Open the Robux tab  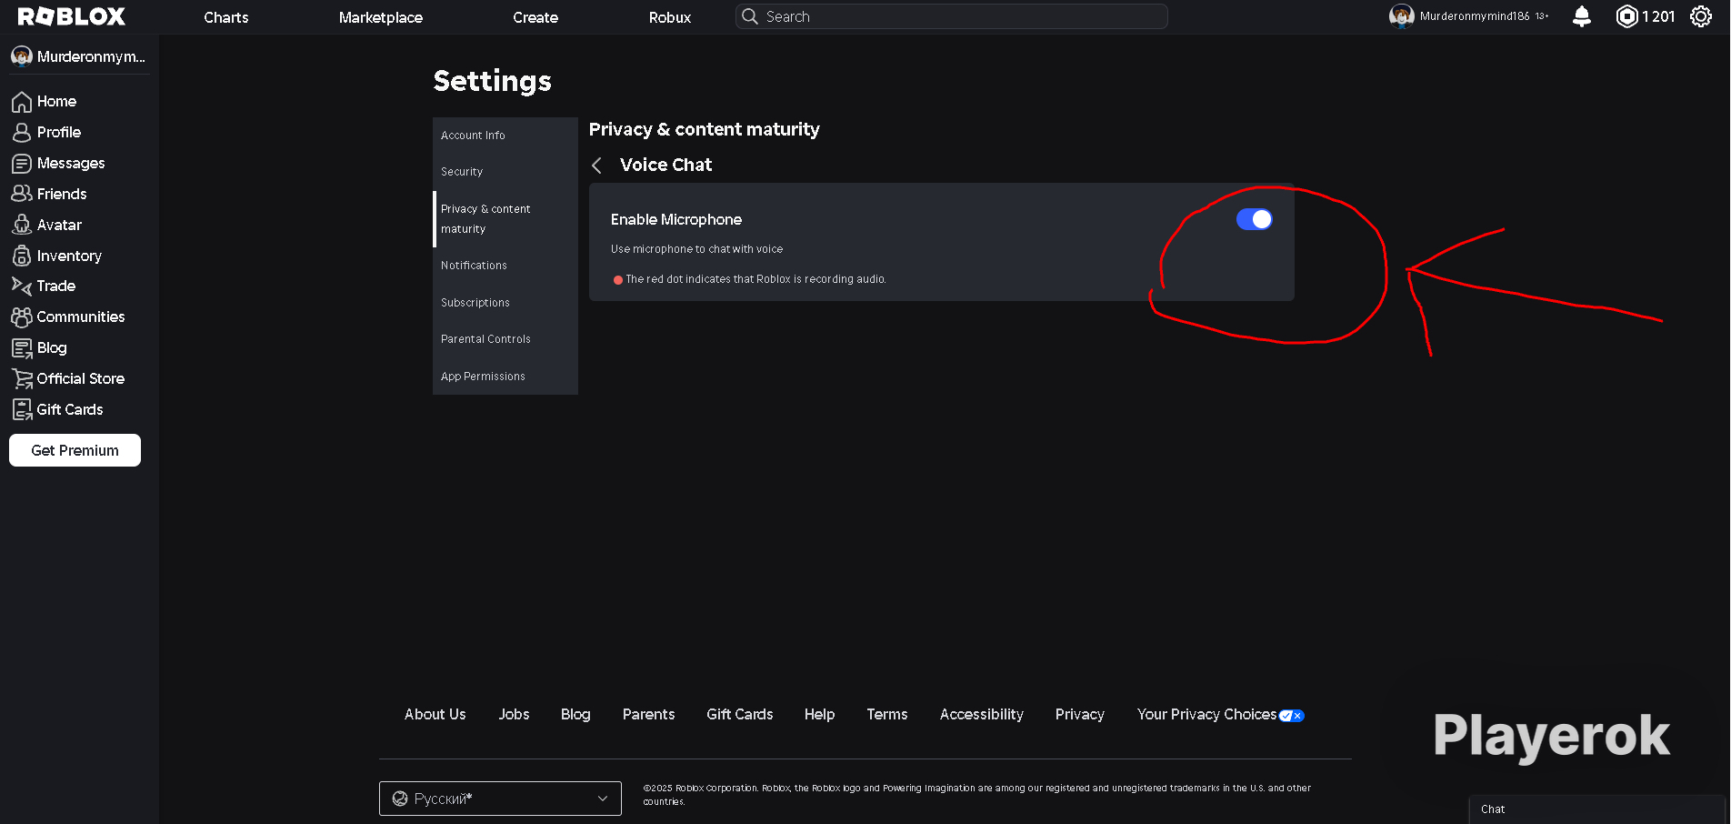coord(670,17)
